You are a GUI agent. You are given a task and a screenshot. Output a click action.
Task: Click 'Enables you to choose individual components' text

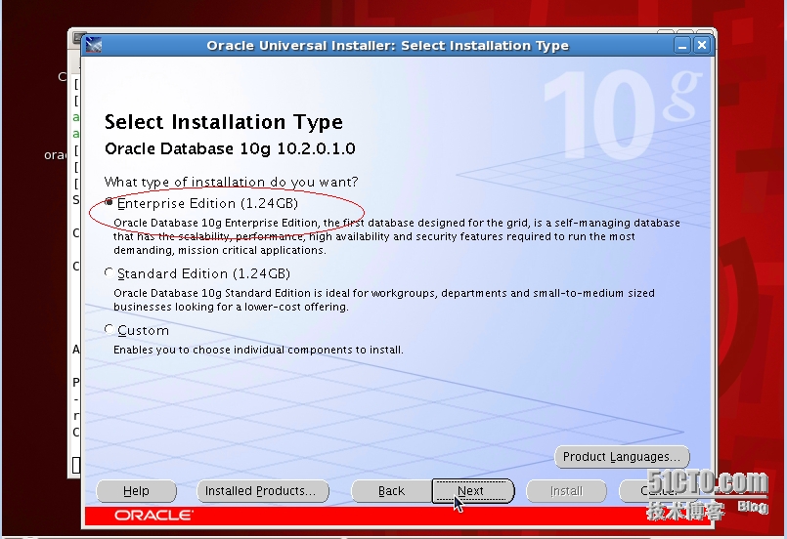pyautogui.click(x=258, y=350)
